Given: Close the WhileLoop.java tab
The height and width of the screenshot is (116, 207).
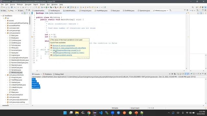Looking at the screenshot, I should point(168,11).
